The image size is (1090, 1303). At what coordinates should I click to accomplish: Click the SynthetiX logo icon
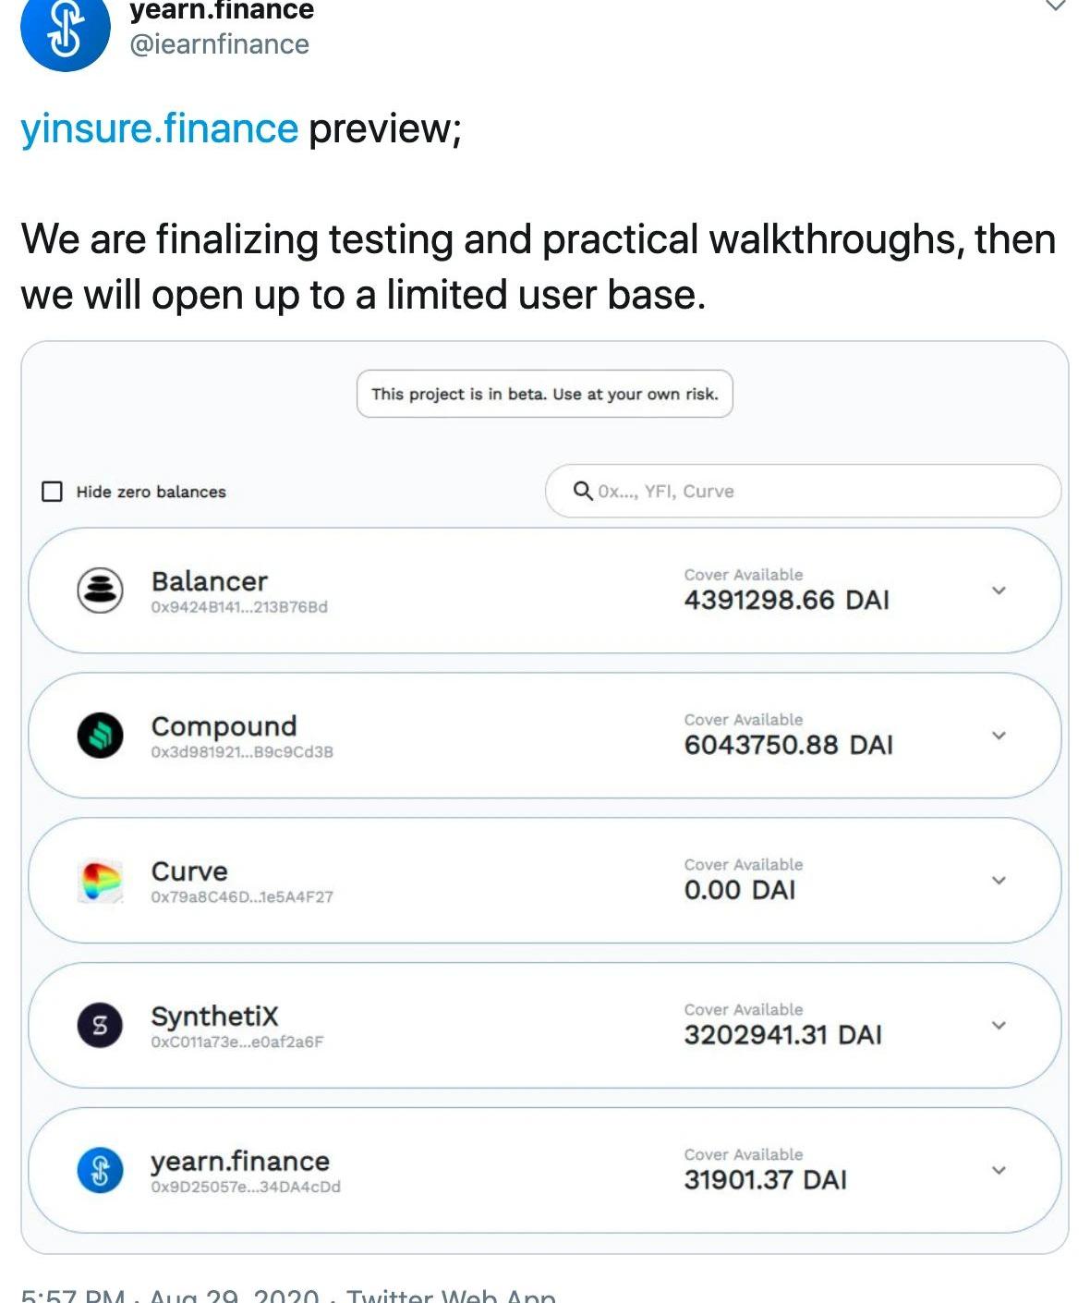[100, 1025]
